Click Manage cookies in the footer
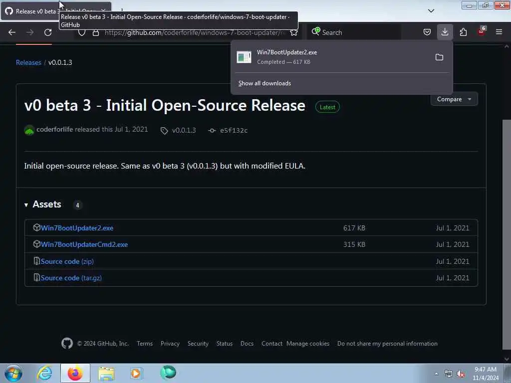The image size is (511, 383). [308, 344]
